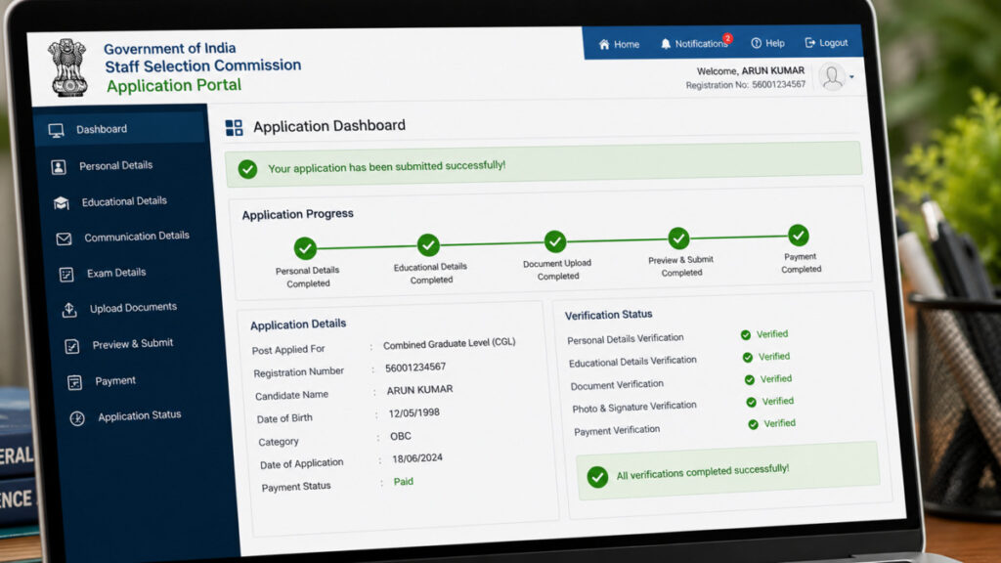
Task: Open the Dashboard sidebar item
Action: pos(121,130)
